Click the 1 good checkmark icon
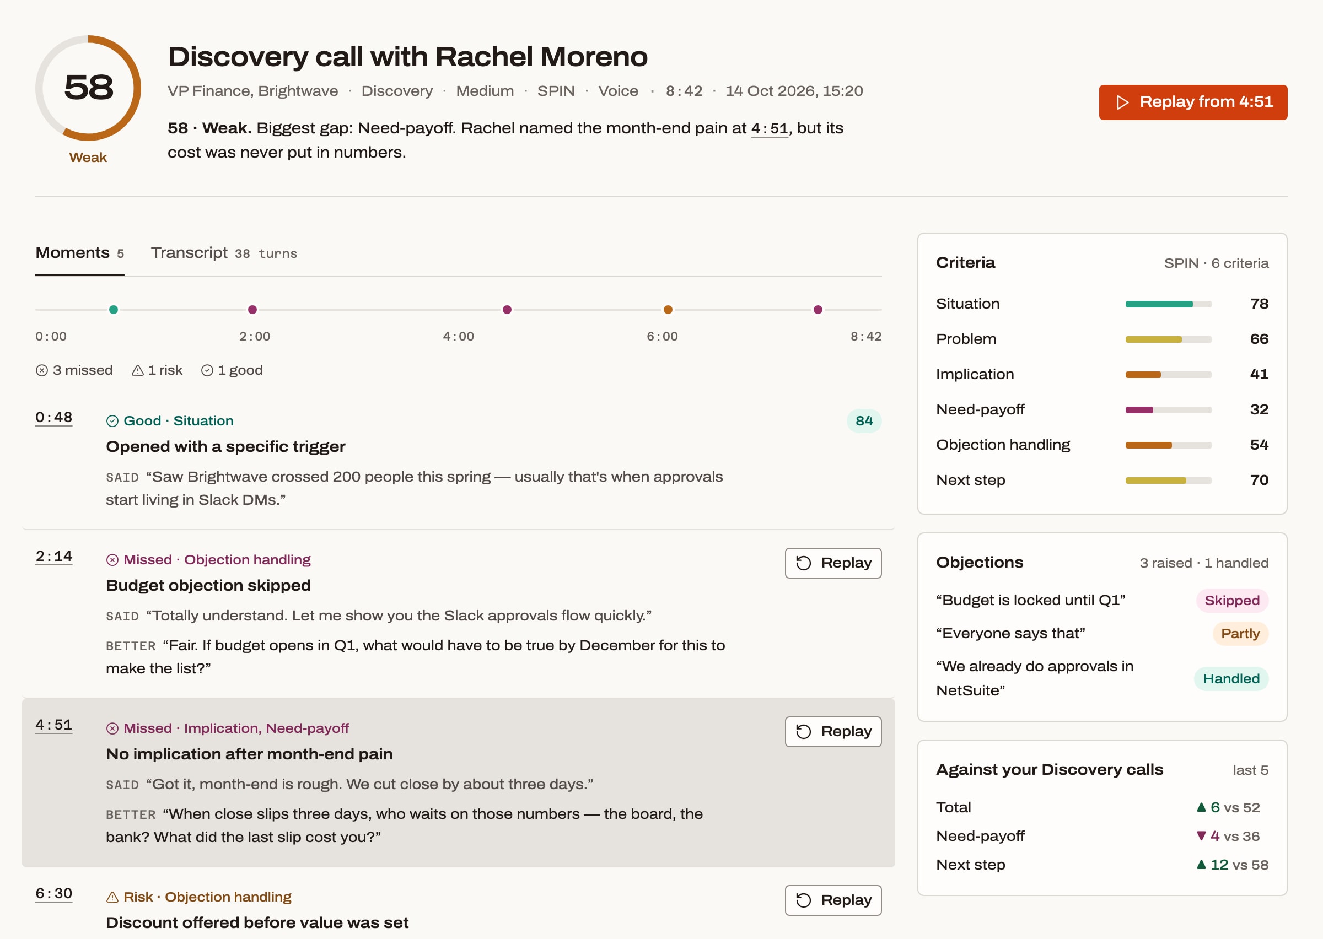Viewport: 1323px width, 939px height. click(x=207, y=371)
